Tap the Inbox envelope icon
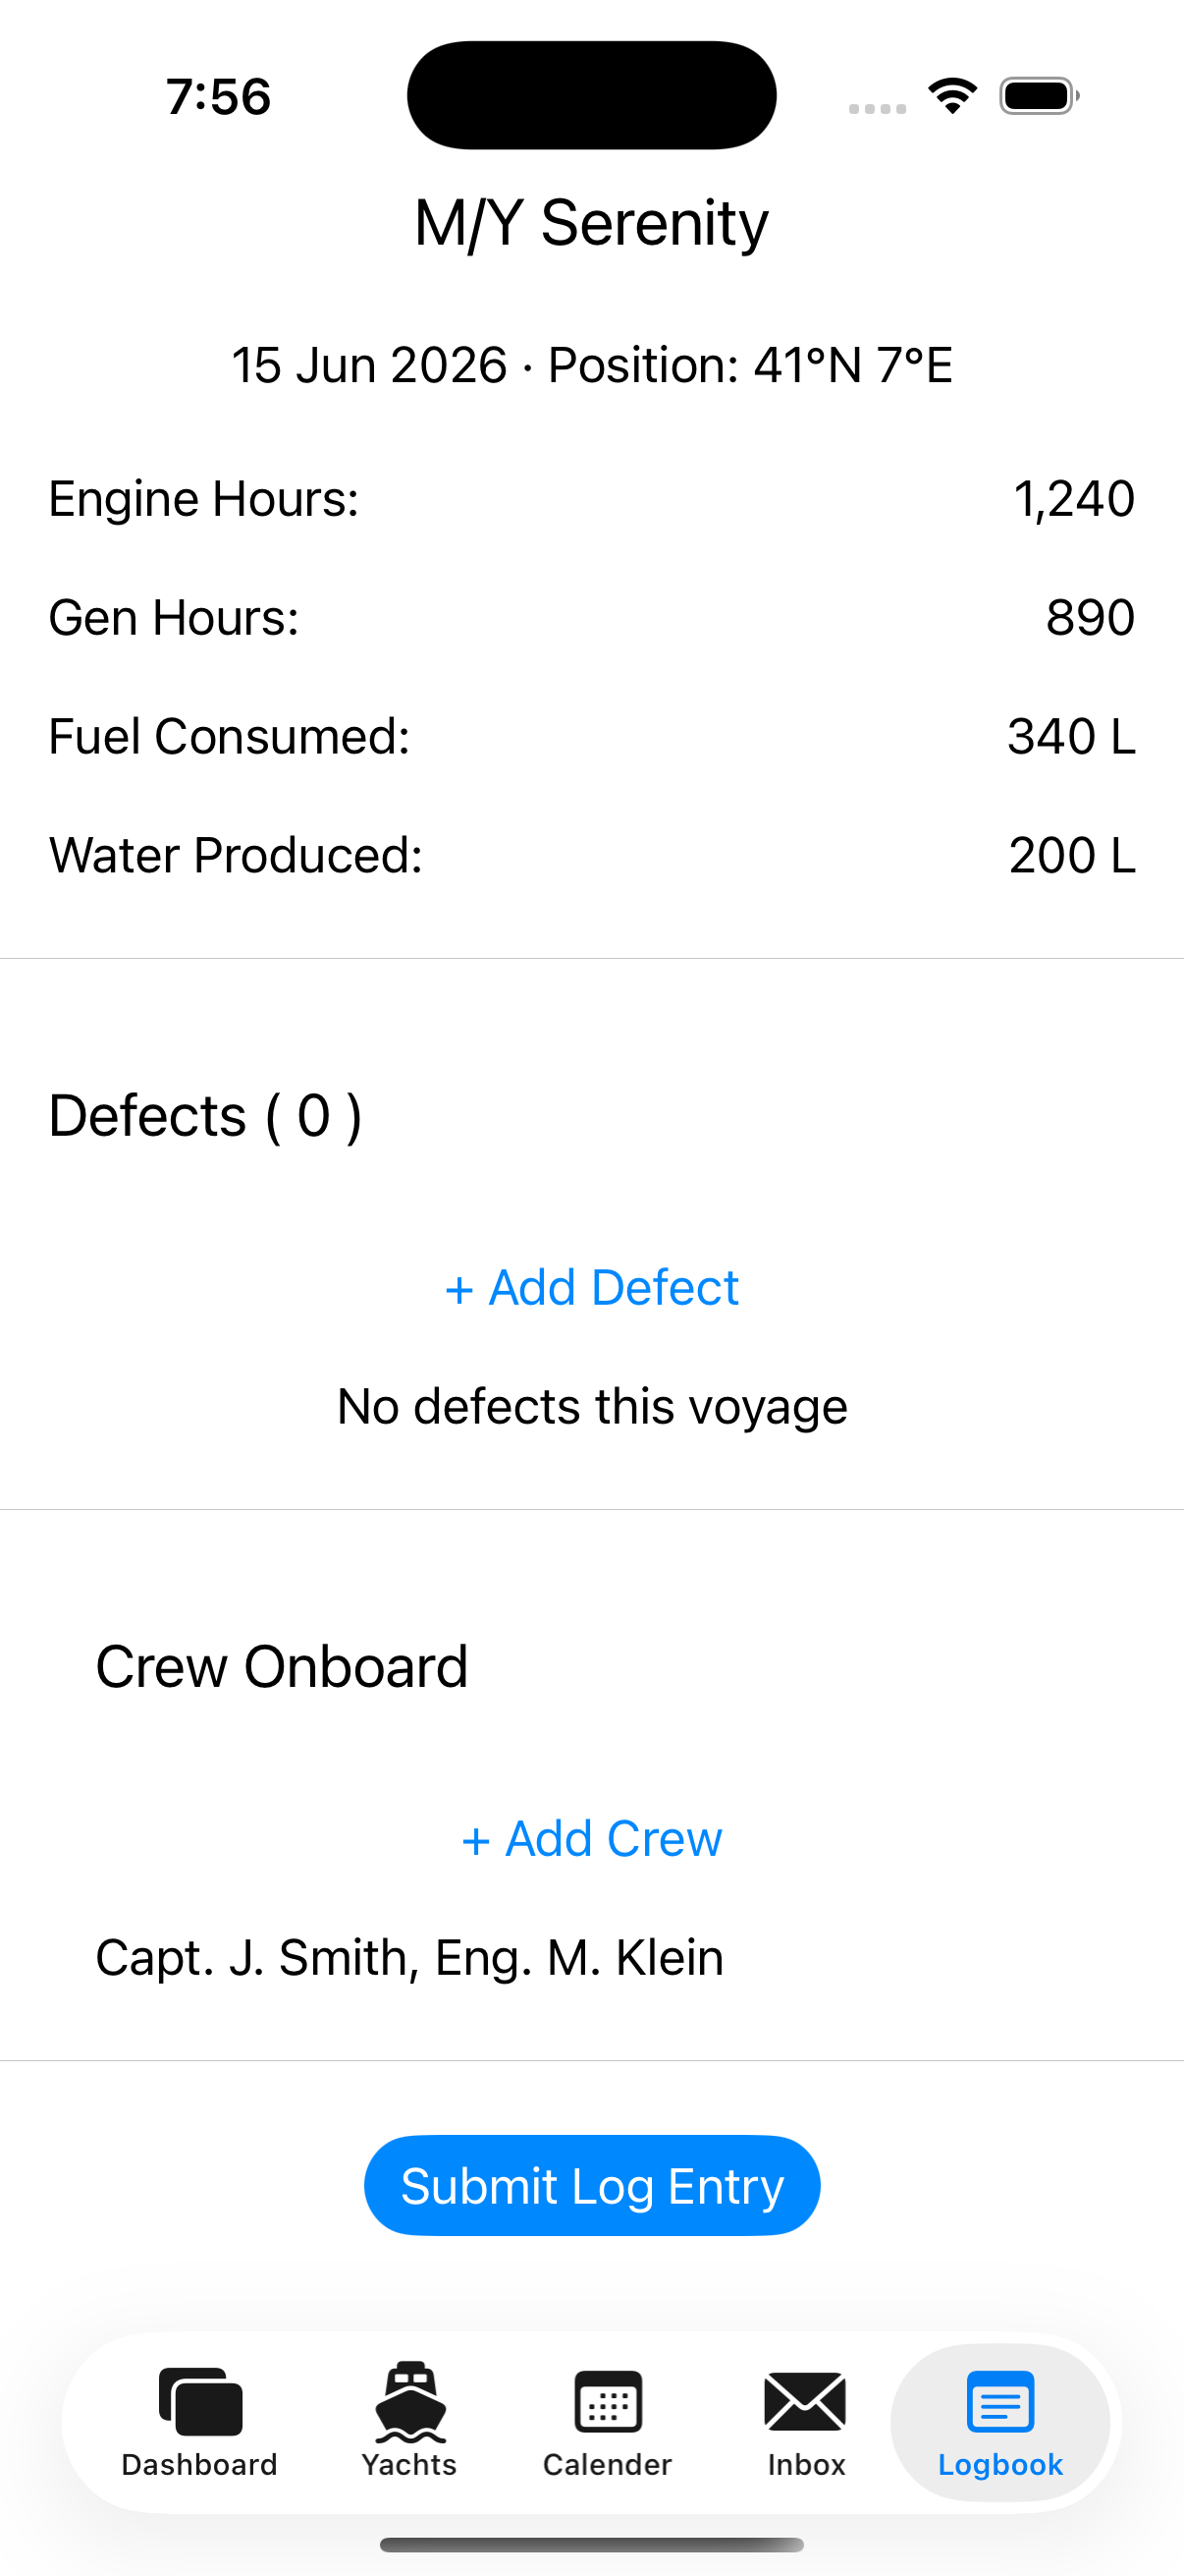Image resolution: width=1184 pixels, height=2576 pixels. click(x=805, y=2401)
